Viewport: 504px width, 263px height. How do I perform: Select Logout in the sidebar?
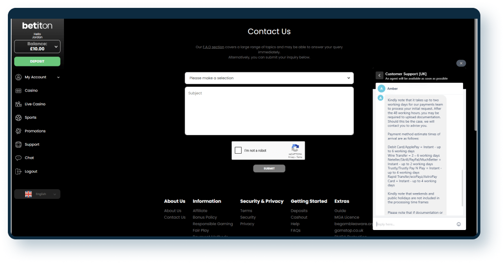point(31,171)
